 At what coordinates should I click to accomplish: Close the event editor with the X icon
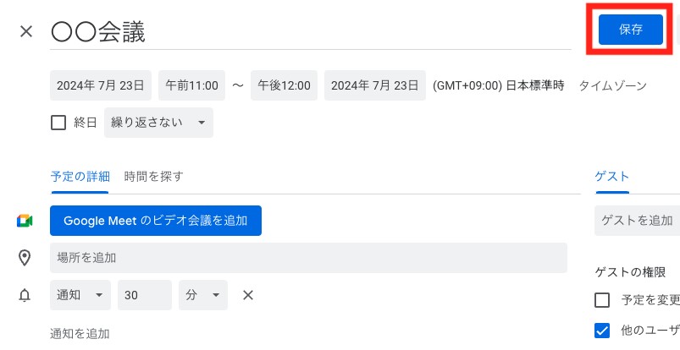26,31
